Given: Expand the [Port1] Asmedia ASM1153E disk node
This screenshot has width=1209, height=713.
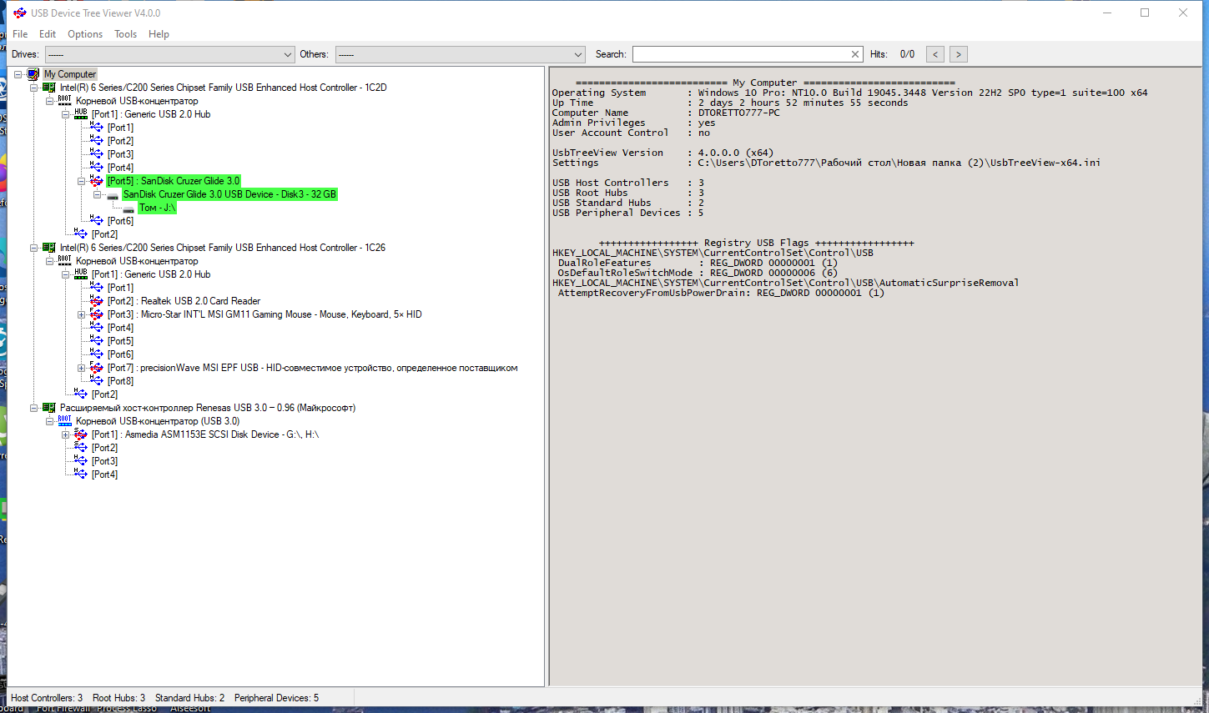Looking at the screenshot, I should (66, 434).
